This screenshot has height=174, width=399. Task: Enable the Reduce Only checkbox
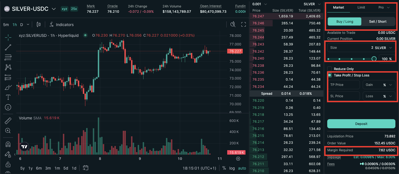click(x=329, y=69)
